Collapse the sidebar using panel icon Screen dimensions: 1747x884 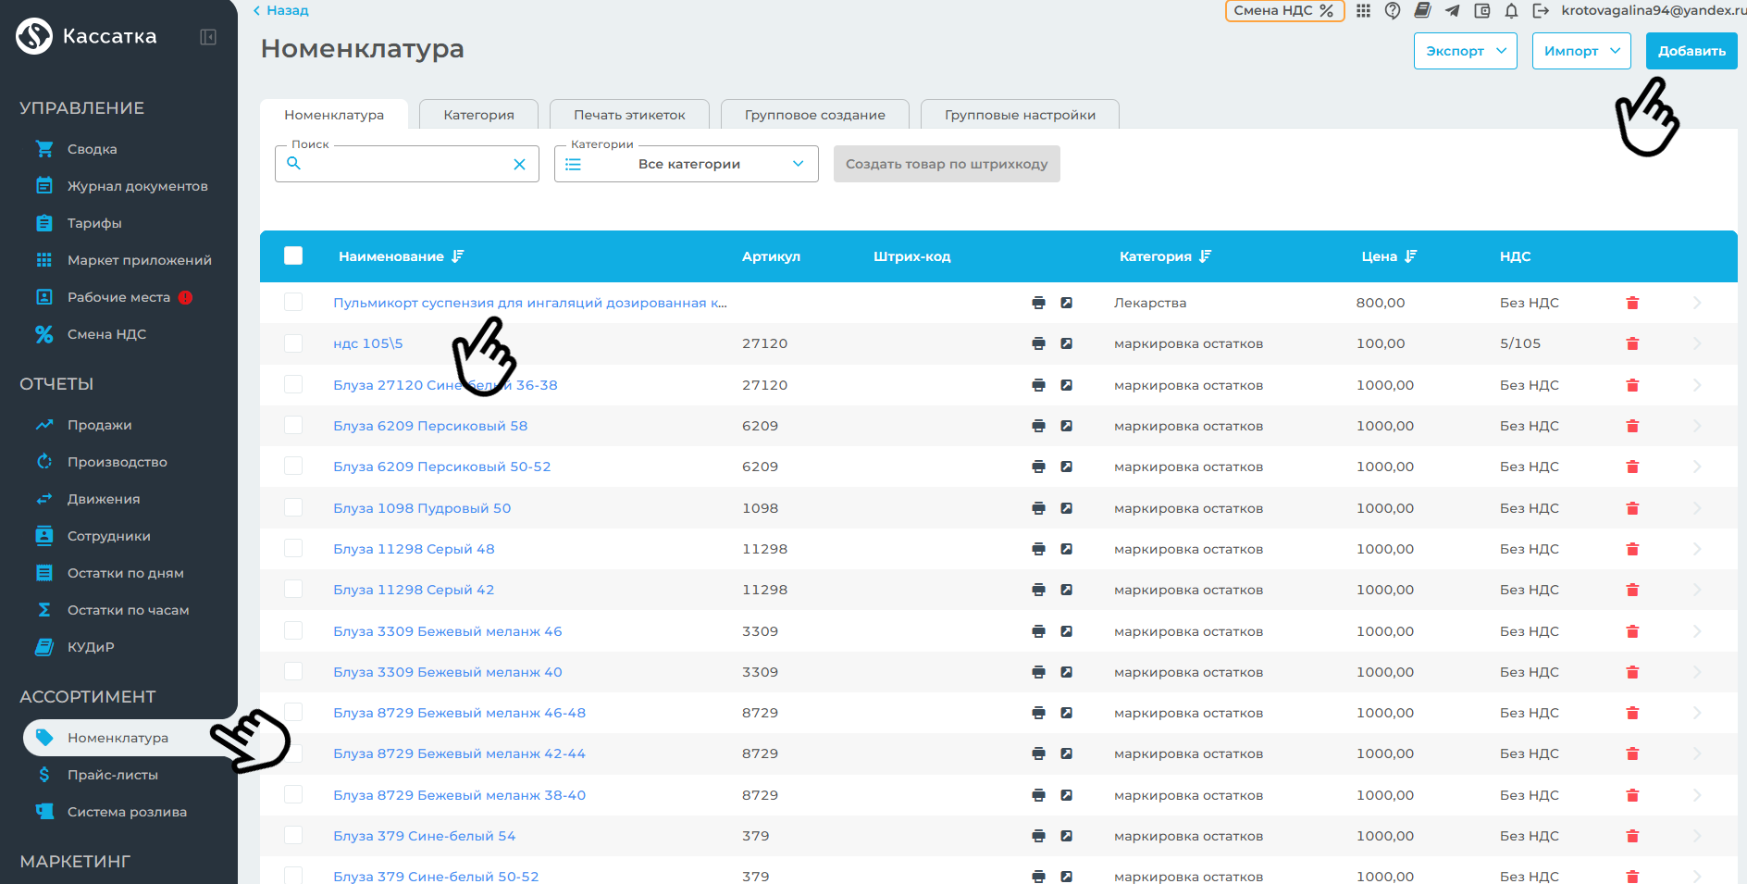pyautogui.click(x=208, y=37)
